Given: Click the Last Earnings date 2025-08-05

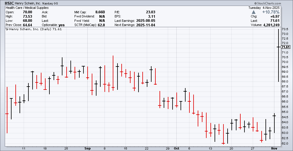Looking at the screenshot, I should pyautogui.click(x=146, y=21).
